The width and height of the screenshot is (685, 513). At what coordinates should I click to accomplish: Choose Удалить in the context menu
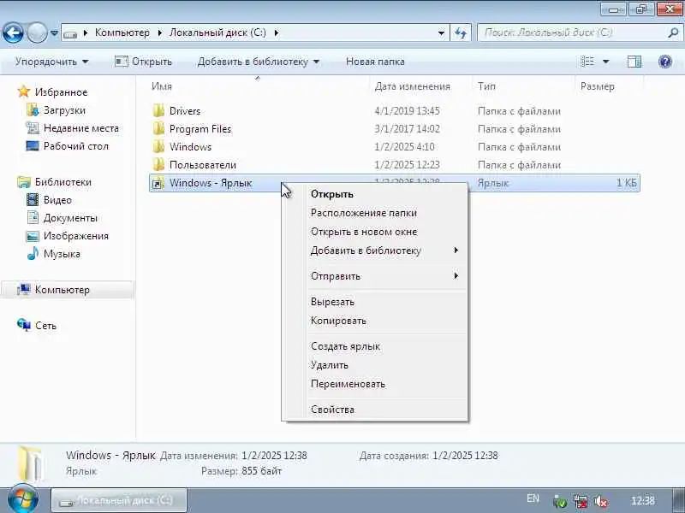coord(330,365)
